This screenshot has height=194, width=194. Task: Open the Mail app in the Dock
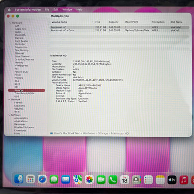coord(66,179)
